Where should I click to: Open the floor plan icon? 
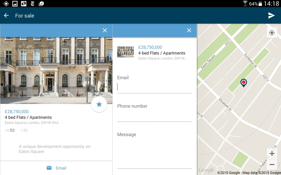[x=25, y=130]
